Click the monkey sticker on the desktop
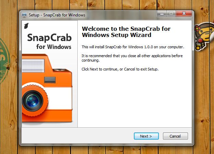Viewport: 214px width, 154px height. pyautogui.click(x=204, y=36)
